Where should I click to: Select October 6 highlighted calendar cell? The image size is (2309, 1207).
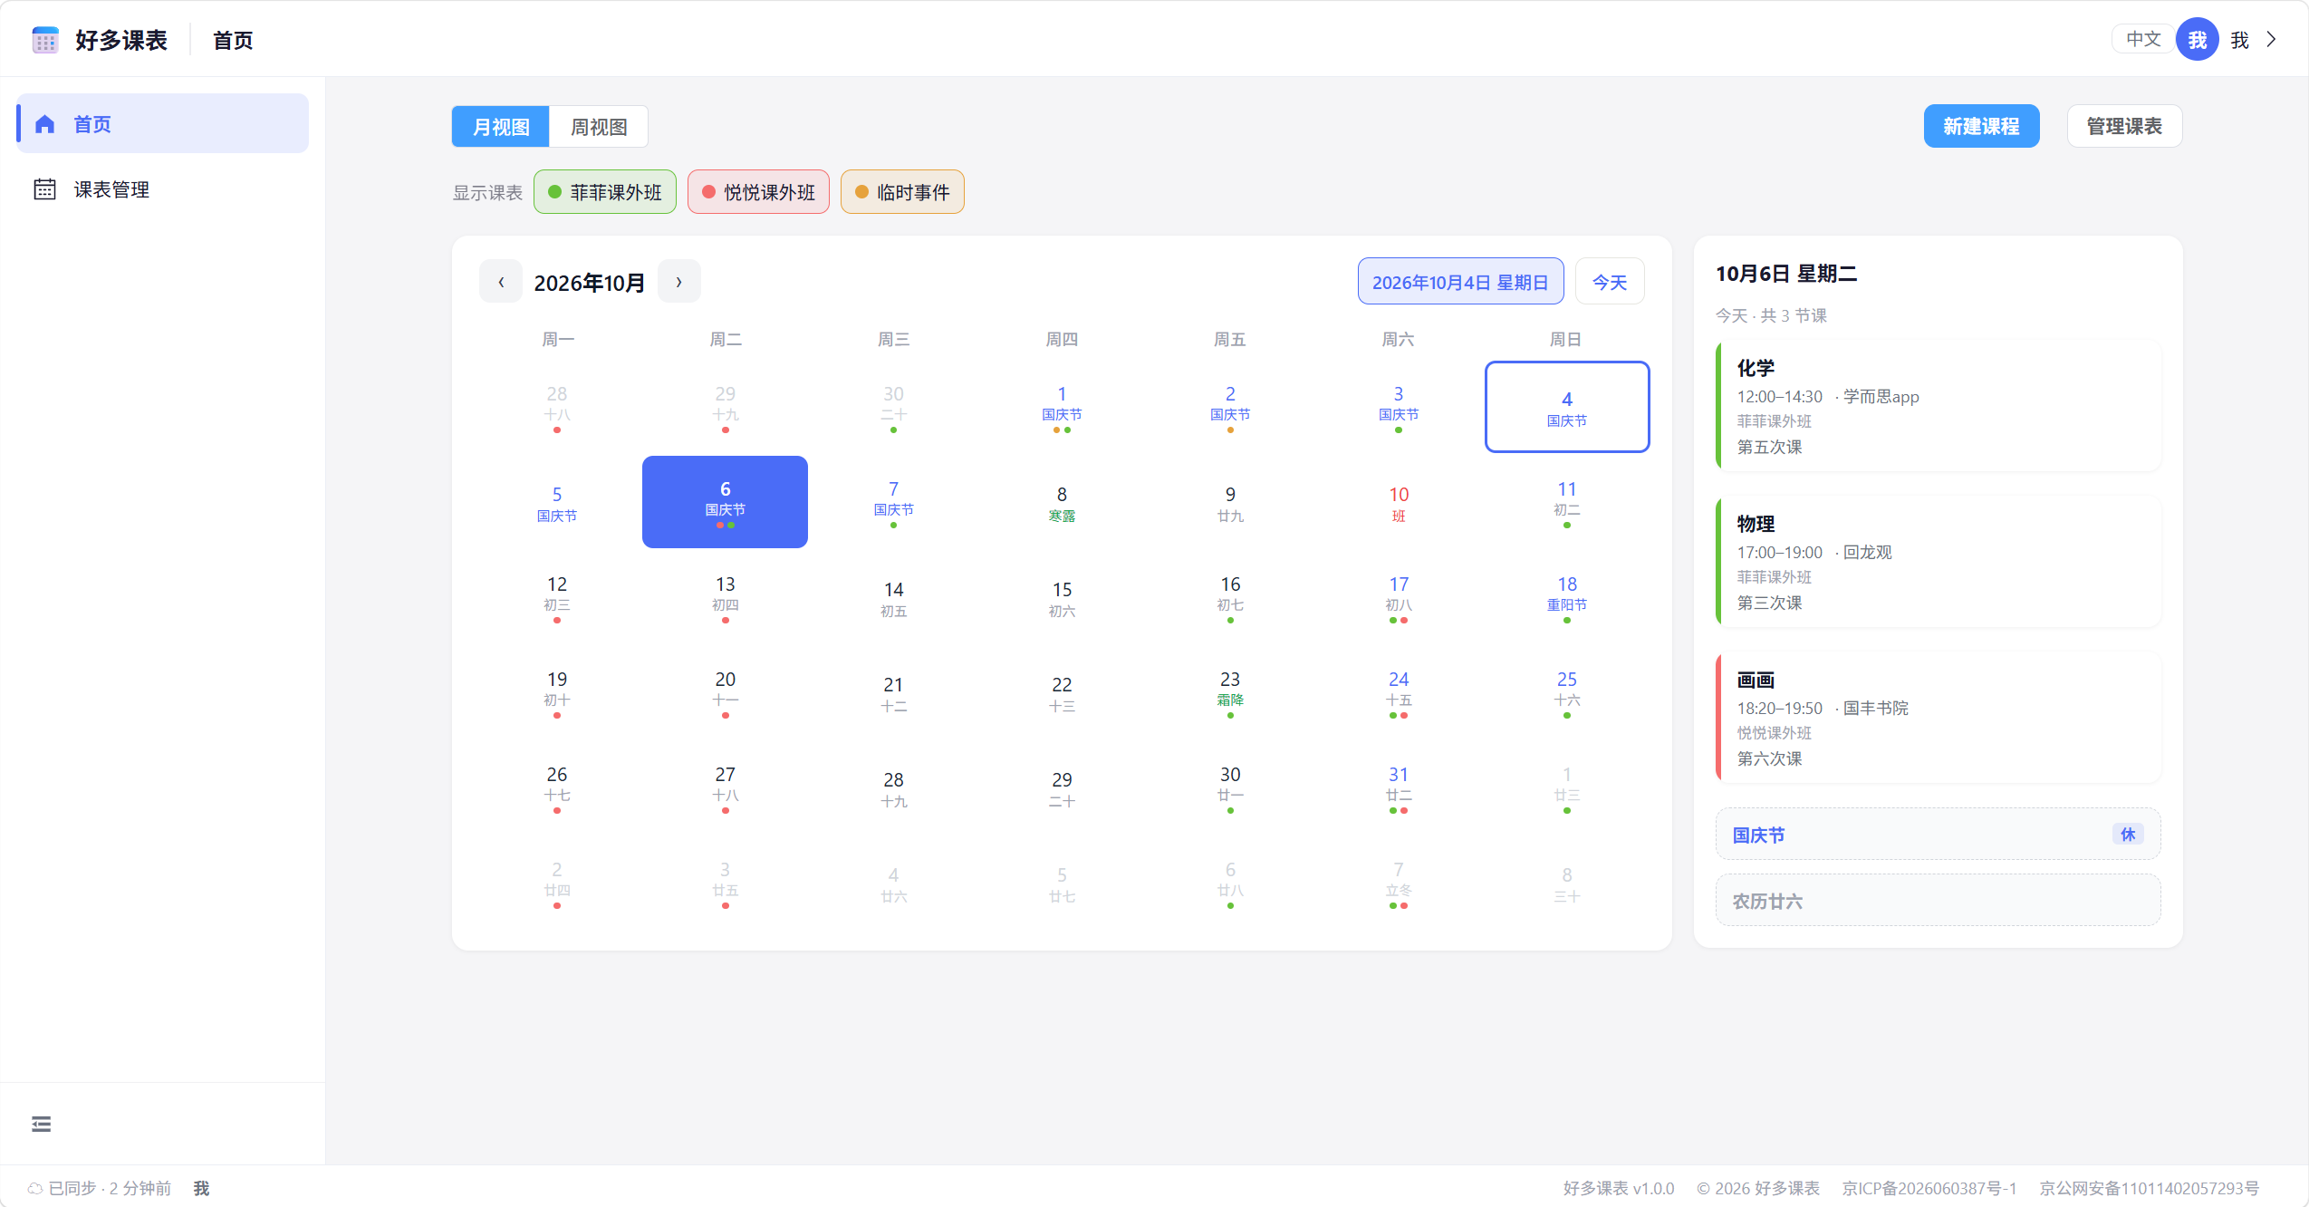pyautogui.click(x=725, y=502)
